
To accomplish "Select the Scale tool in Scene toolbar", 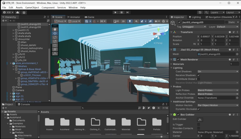I will pyautogui.click(x=55, y=41).
